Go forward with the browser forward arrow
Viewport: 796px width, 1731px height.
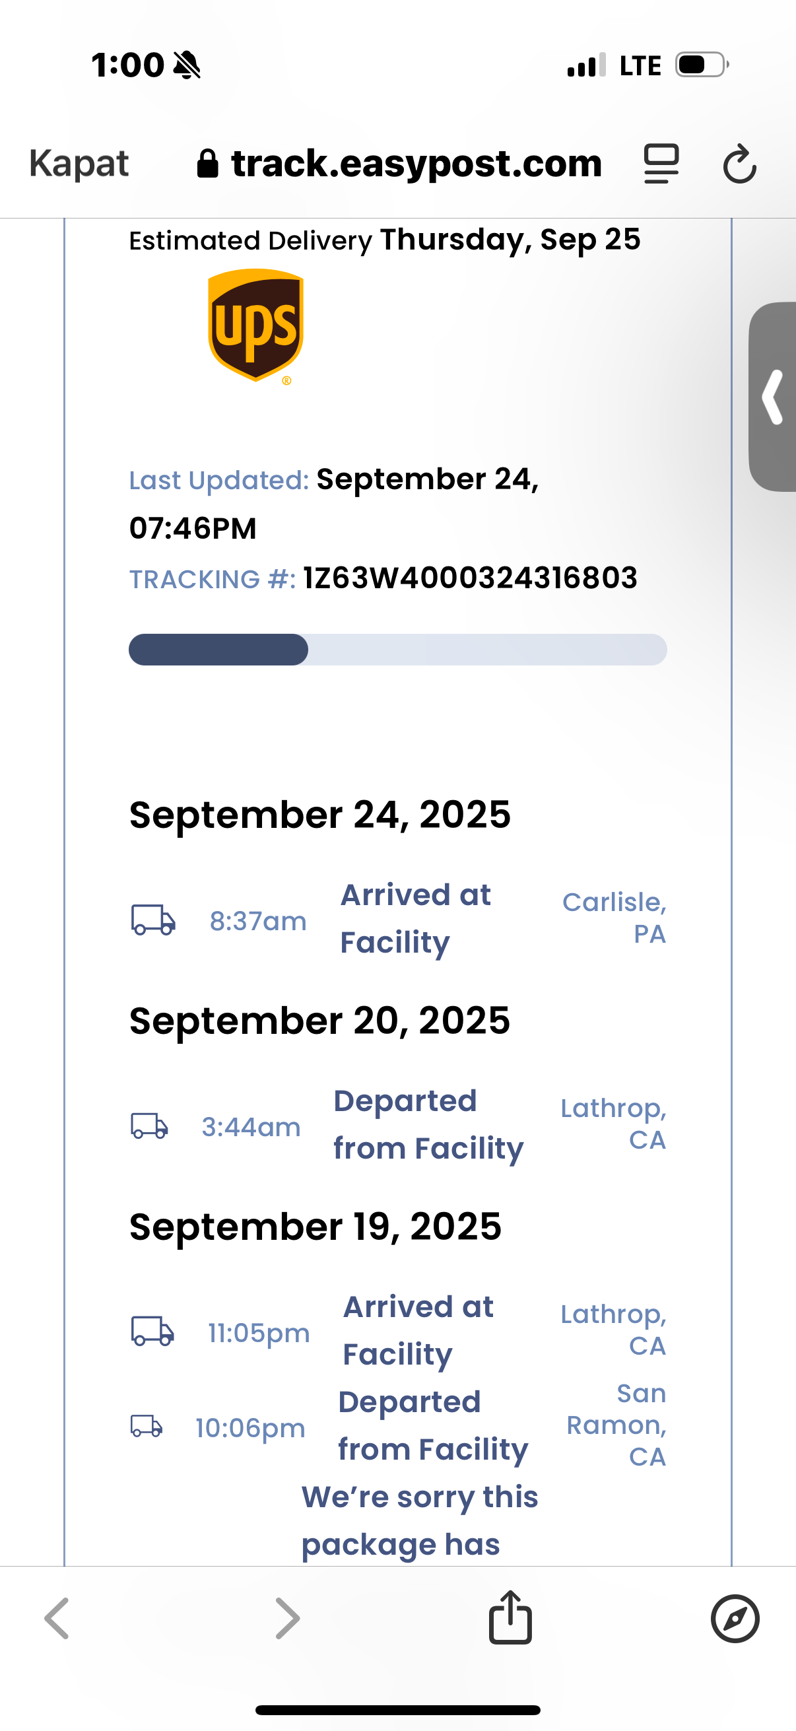tap(288, 1618)
